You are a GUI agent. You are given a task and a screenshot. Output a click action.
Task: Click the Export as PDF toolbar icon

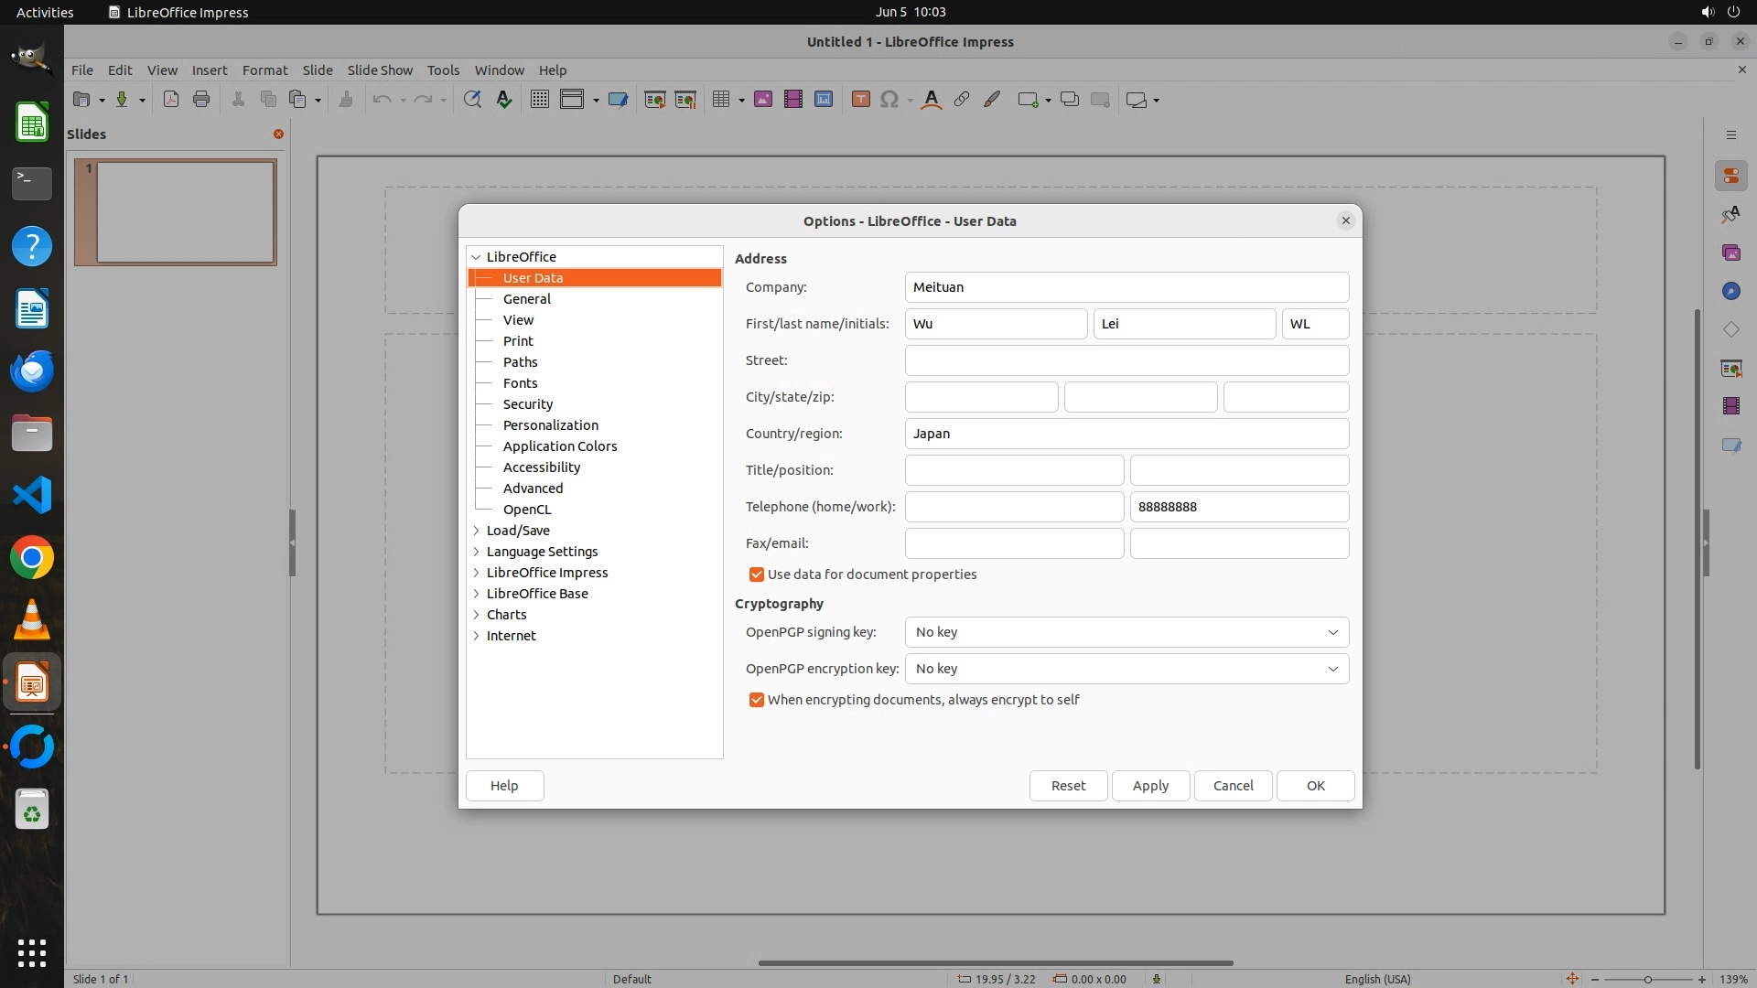pyautogui.click(x=171, y=100)
